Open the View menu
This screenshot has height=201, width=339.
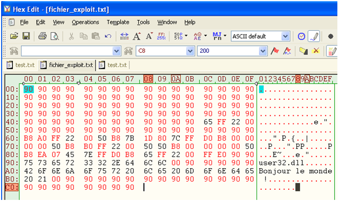(59, 22)
